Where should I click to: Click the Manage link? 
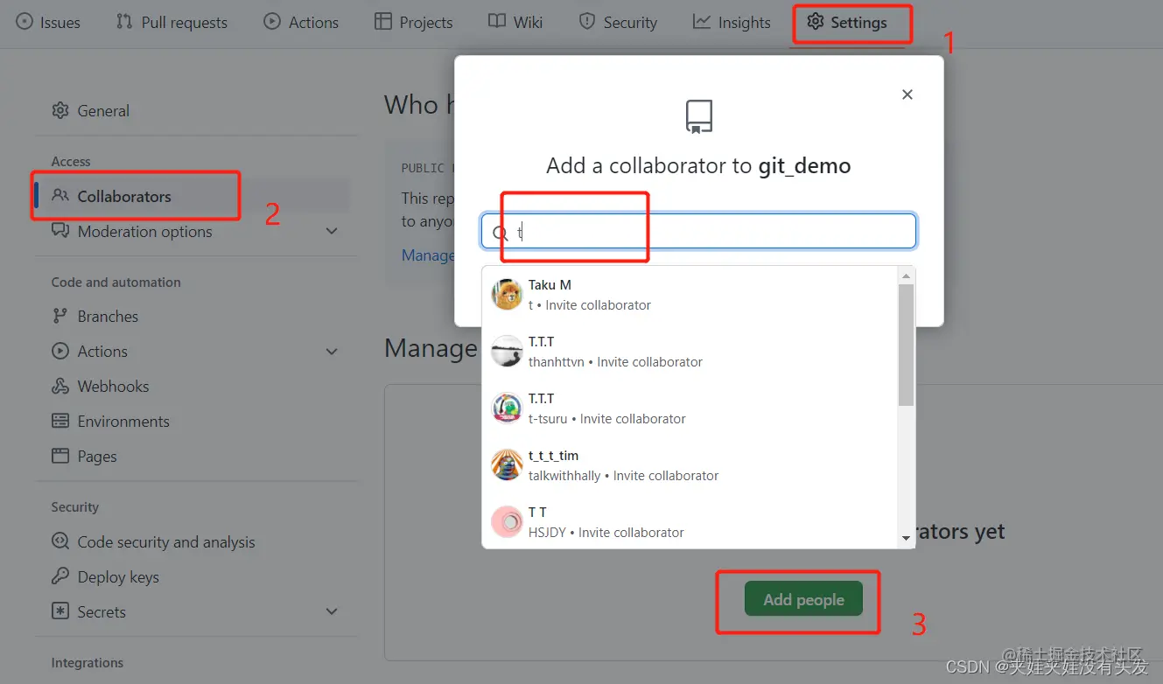(x=428, y=255)
